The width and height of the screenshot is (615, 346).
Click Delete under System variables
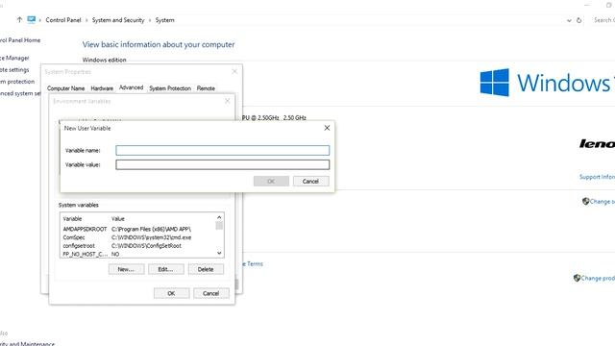click(x=206, y=269)
